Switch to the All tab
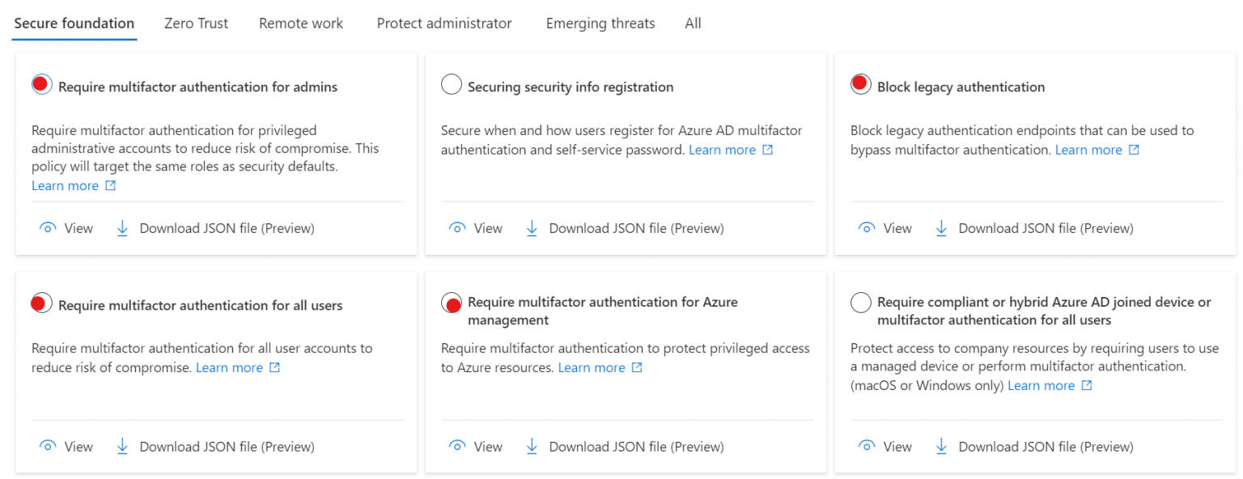 point(693,23)
